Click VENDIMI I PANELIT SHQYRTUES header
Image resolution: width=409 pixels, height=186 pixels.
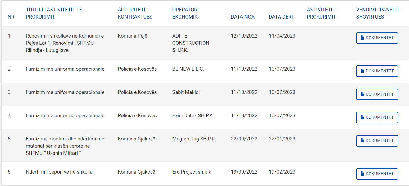pyautogui.click(x=378, y=13)
